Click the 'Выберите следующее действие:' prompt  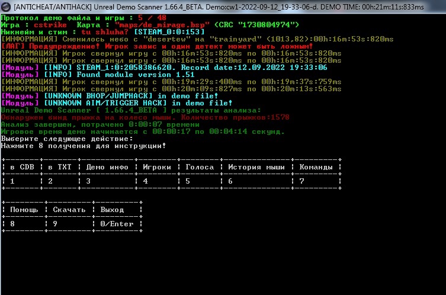[67, 139]
